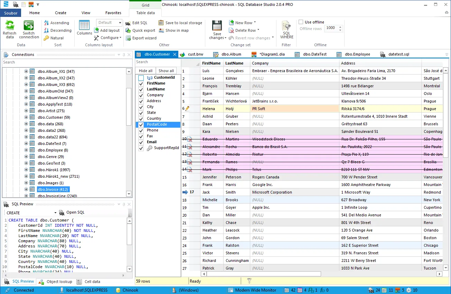Expand the dbo.Customer tree node
The height and width of the screenshot is (294, 451).
26,117
